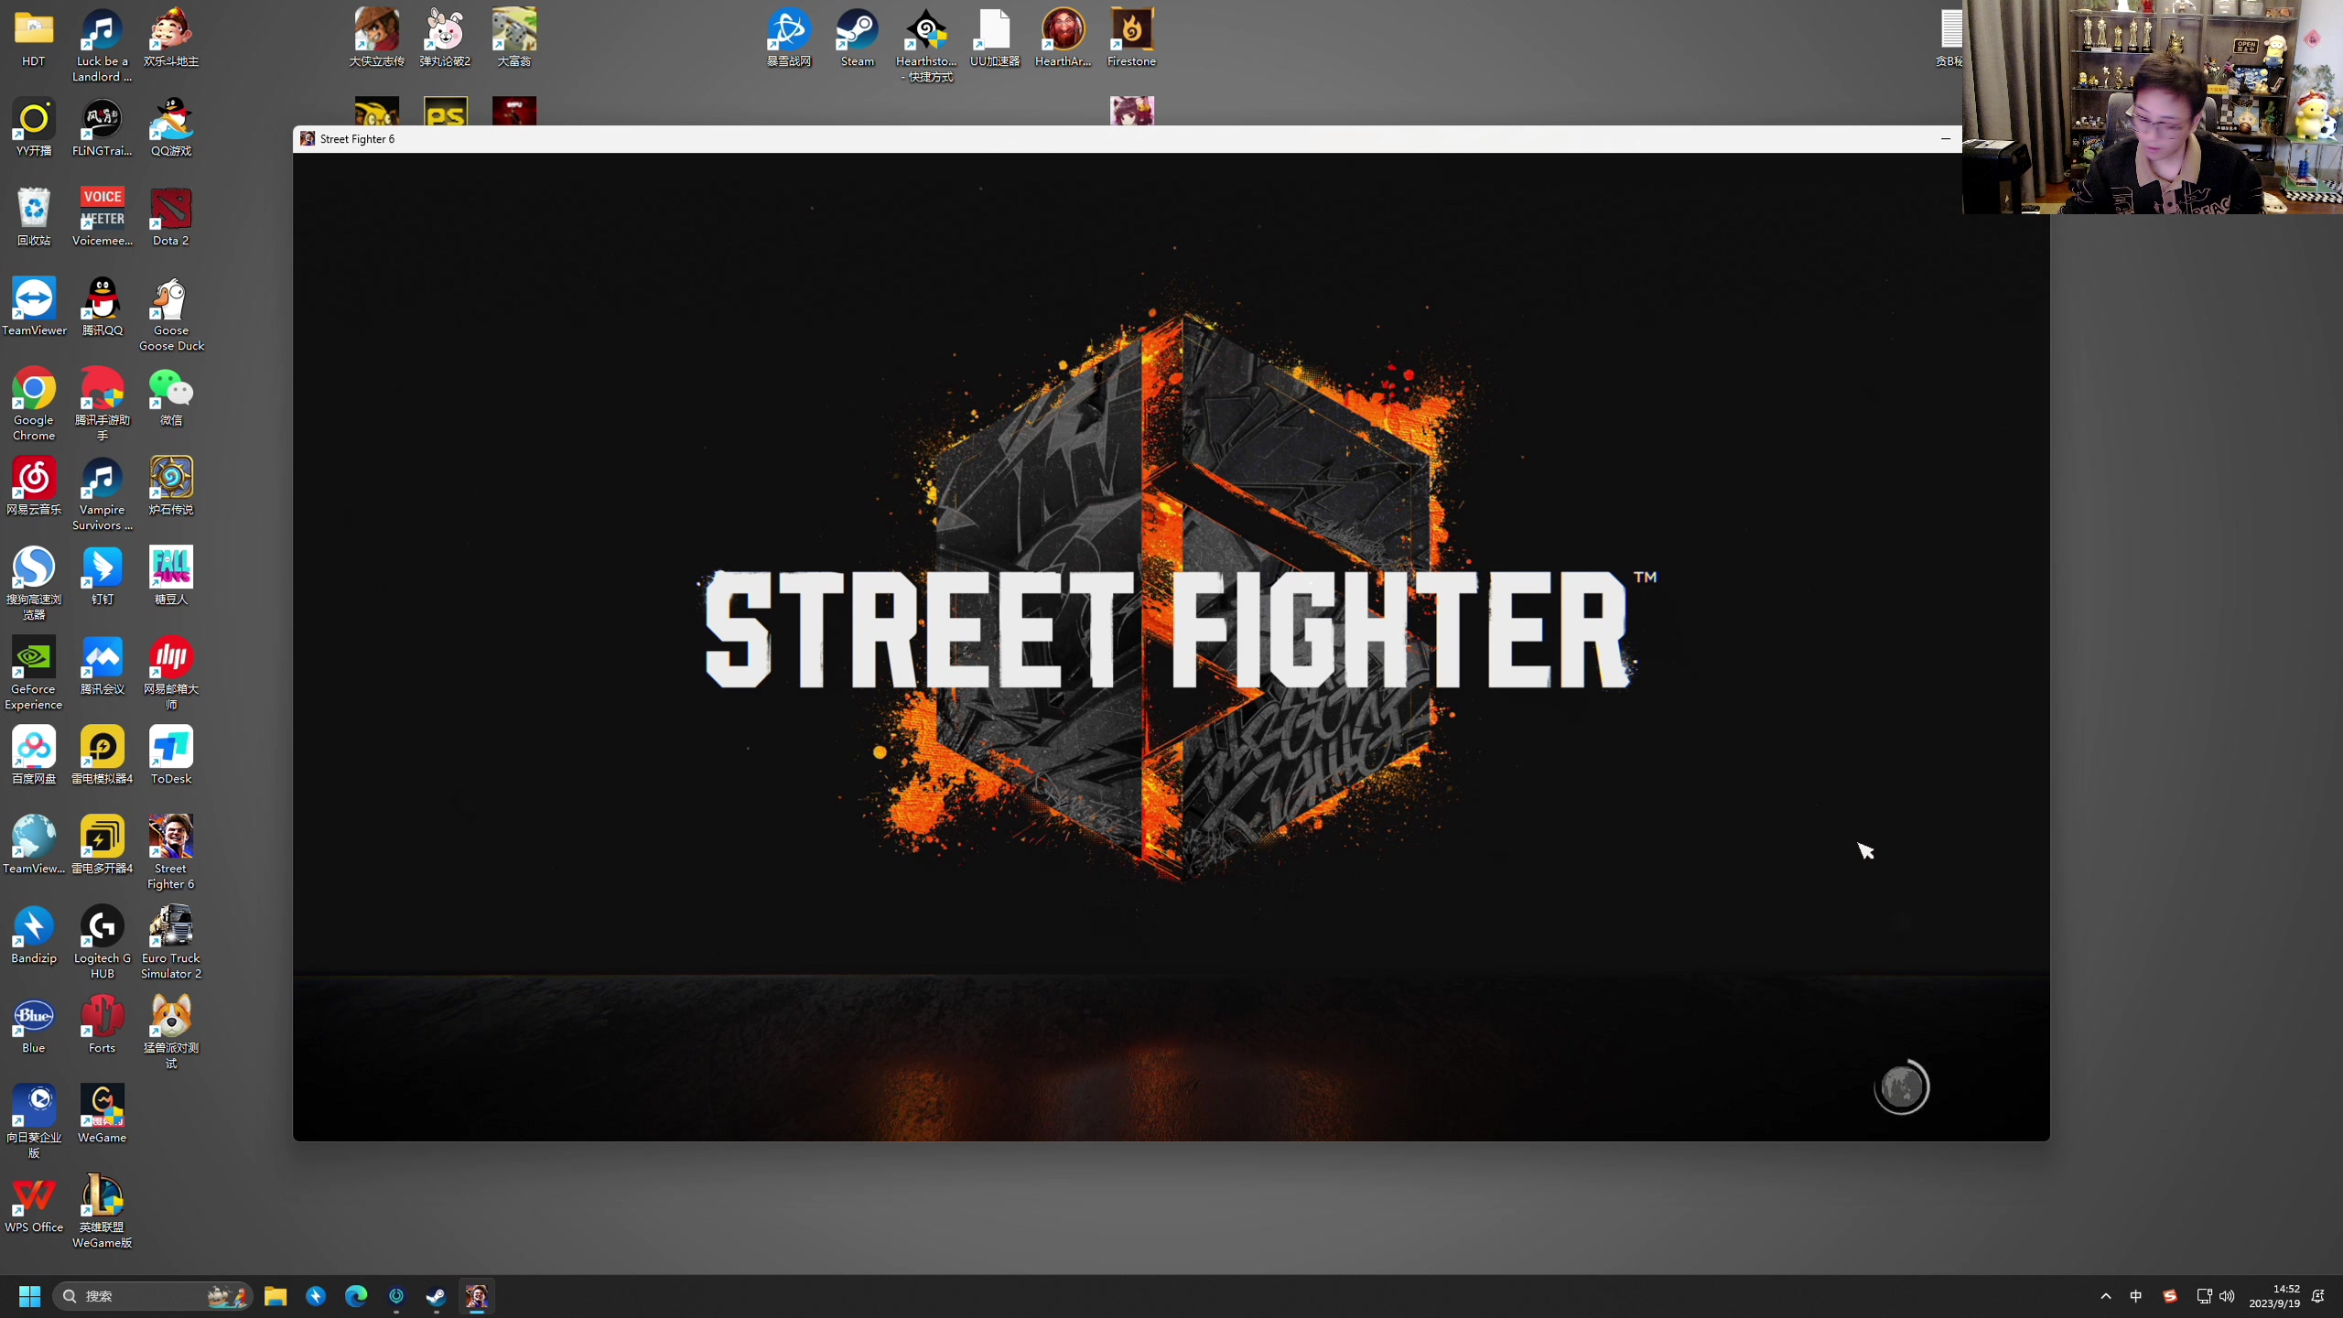Launch WPS Office from the desktop
Viewport: 2343px width, 1318px height.
[x=34, y=1205]
